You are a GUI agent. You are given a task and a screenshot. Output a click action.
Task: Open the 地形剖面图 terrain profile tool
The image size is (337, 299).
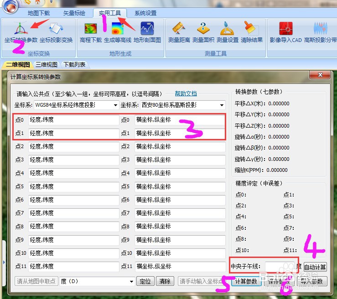(x=147, y=32)
